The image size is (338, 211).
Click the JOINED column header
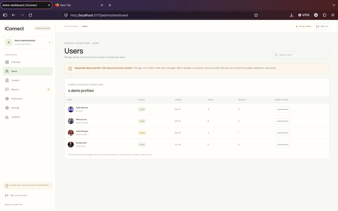[178, 100]
